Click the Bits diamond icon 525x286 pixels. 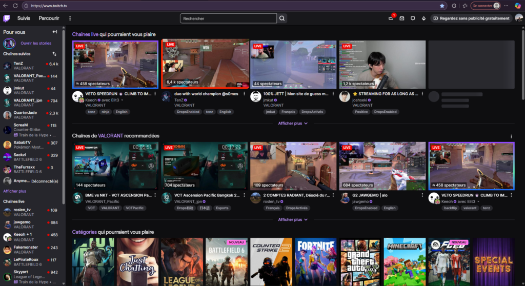click(423, 18)
